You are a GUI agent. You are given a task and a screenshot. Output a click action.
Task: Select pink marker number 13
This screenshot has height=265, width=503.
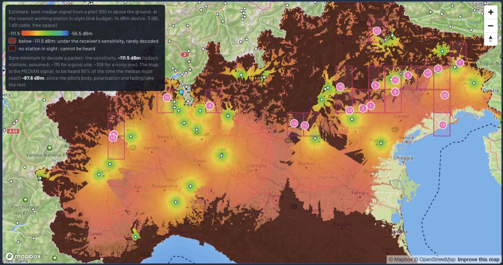pyautogui.click(x=377, y=31)
